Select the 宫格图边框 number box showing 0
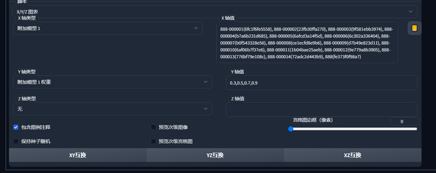Screen dimensions: 436x173 coord(404,121)
